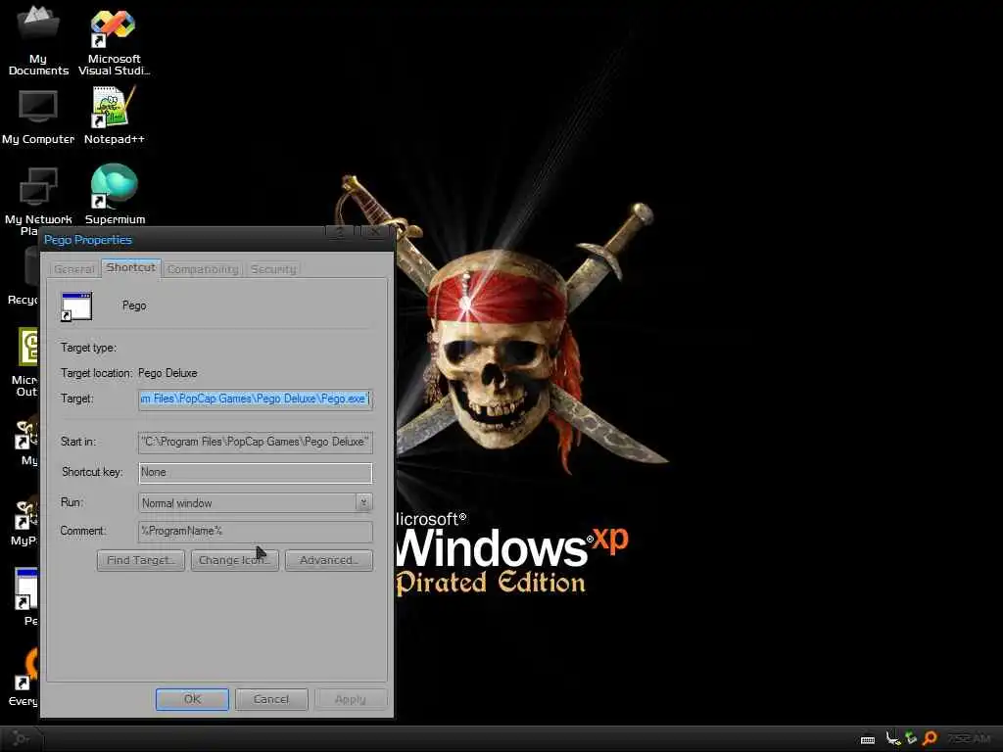Click the Target input field
Image resolution: width=1003 pixels, height=752 pixels.
point(256,399)
